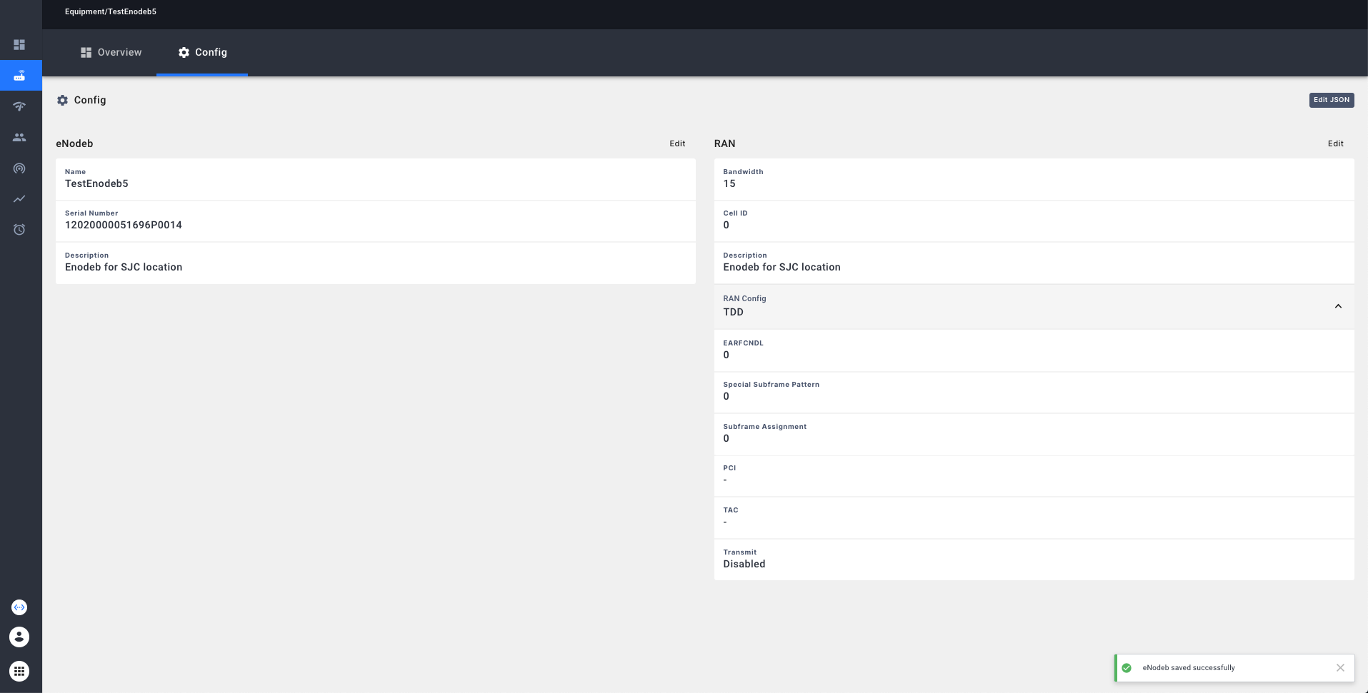Image resolution: width=1368 pixels, height=693 pixels.
Task: Select the Equipment router icon in sidebar
Action: [x=20, y=75]
